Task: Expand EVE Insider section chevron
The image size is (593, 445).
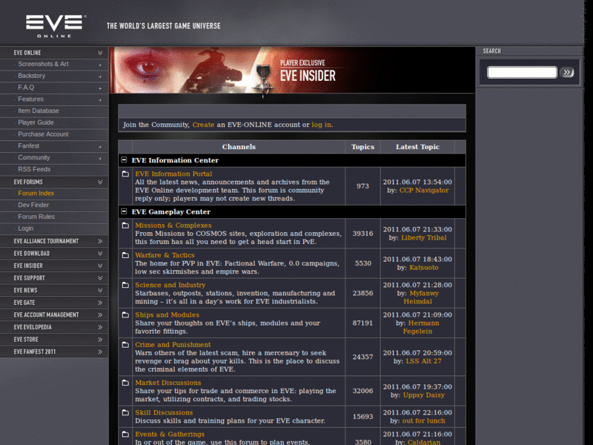Action: point(100,266)
